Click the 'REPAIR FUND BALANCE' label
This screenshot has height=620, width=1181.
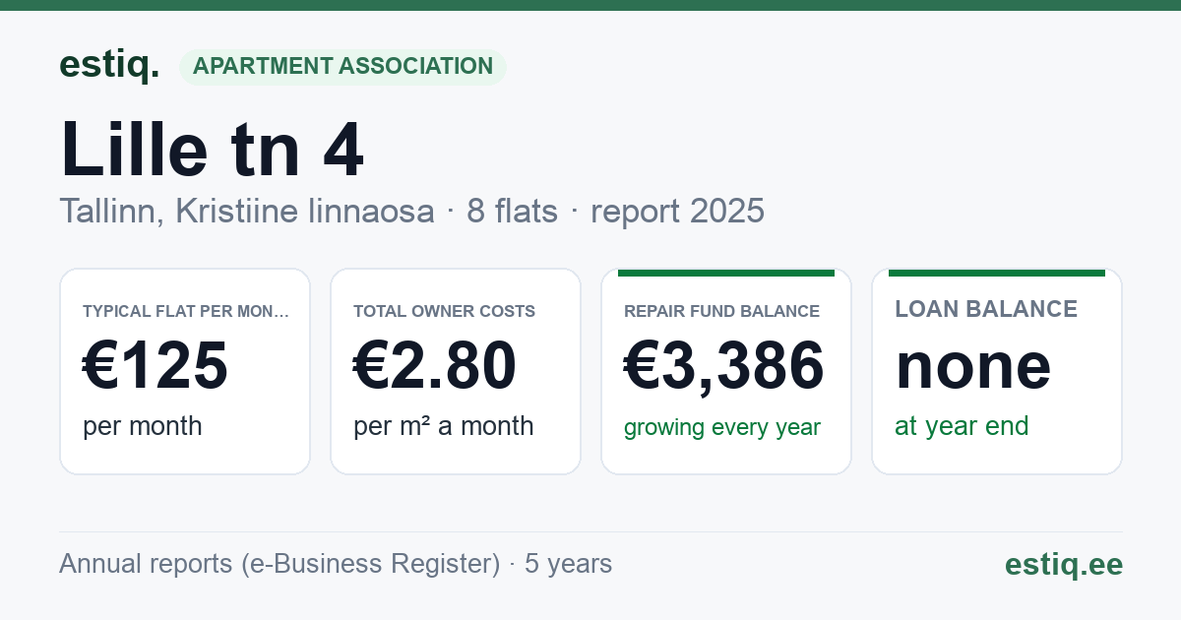click(x=721, y=311)
